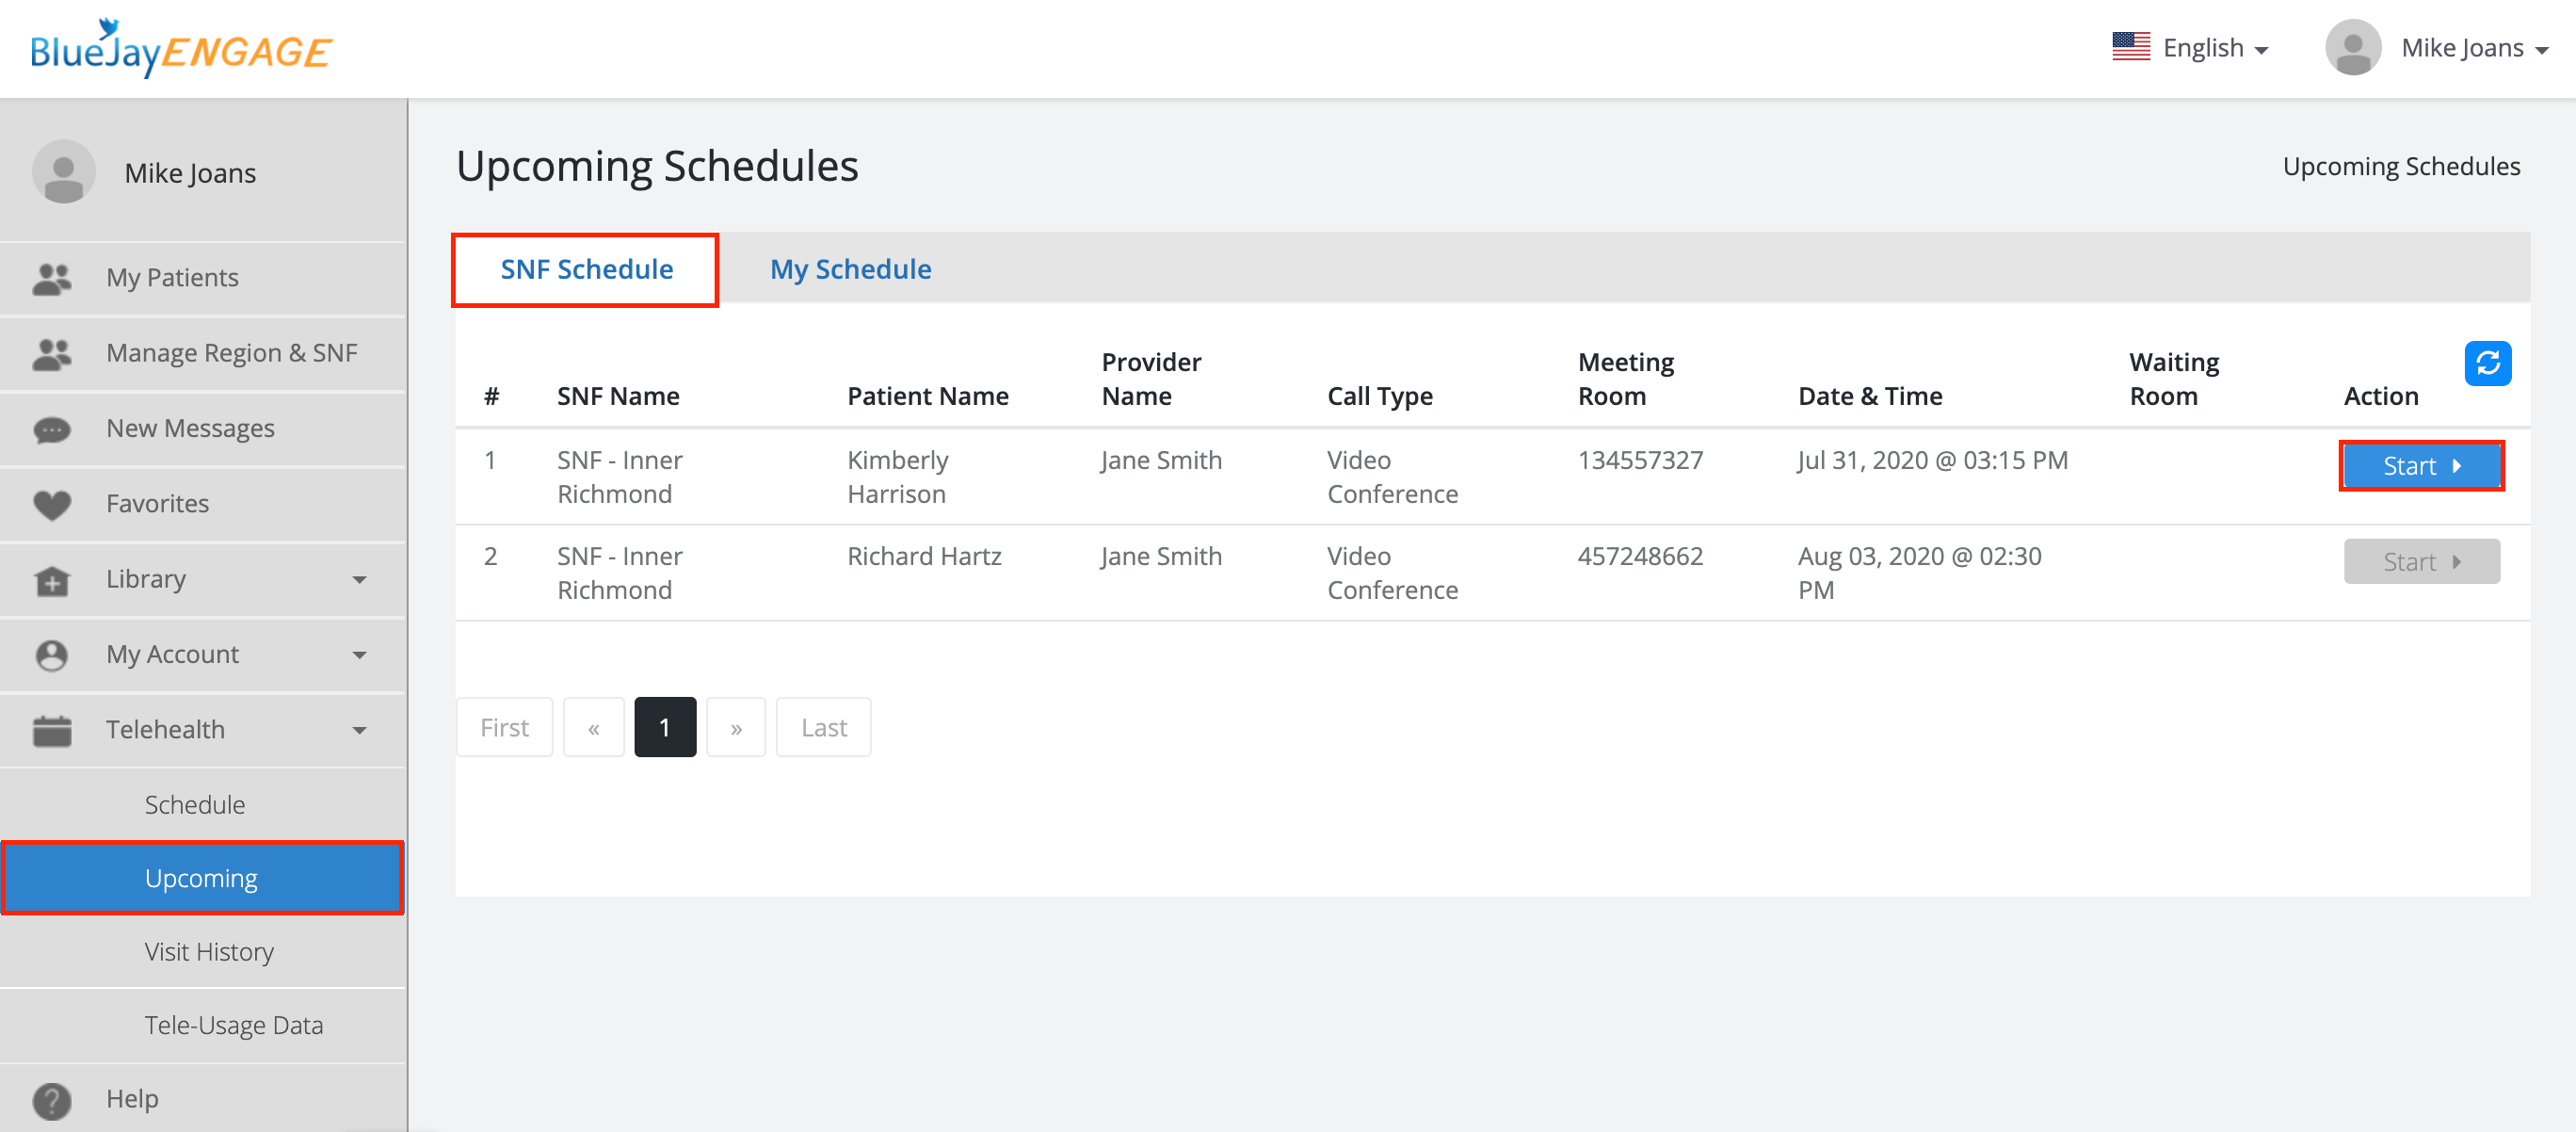
Task: Open Visit History in the sidebar
Action: pos(209,952)
